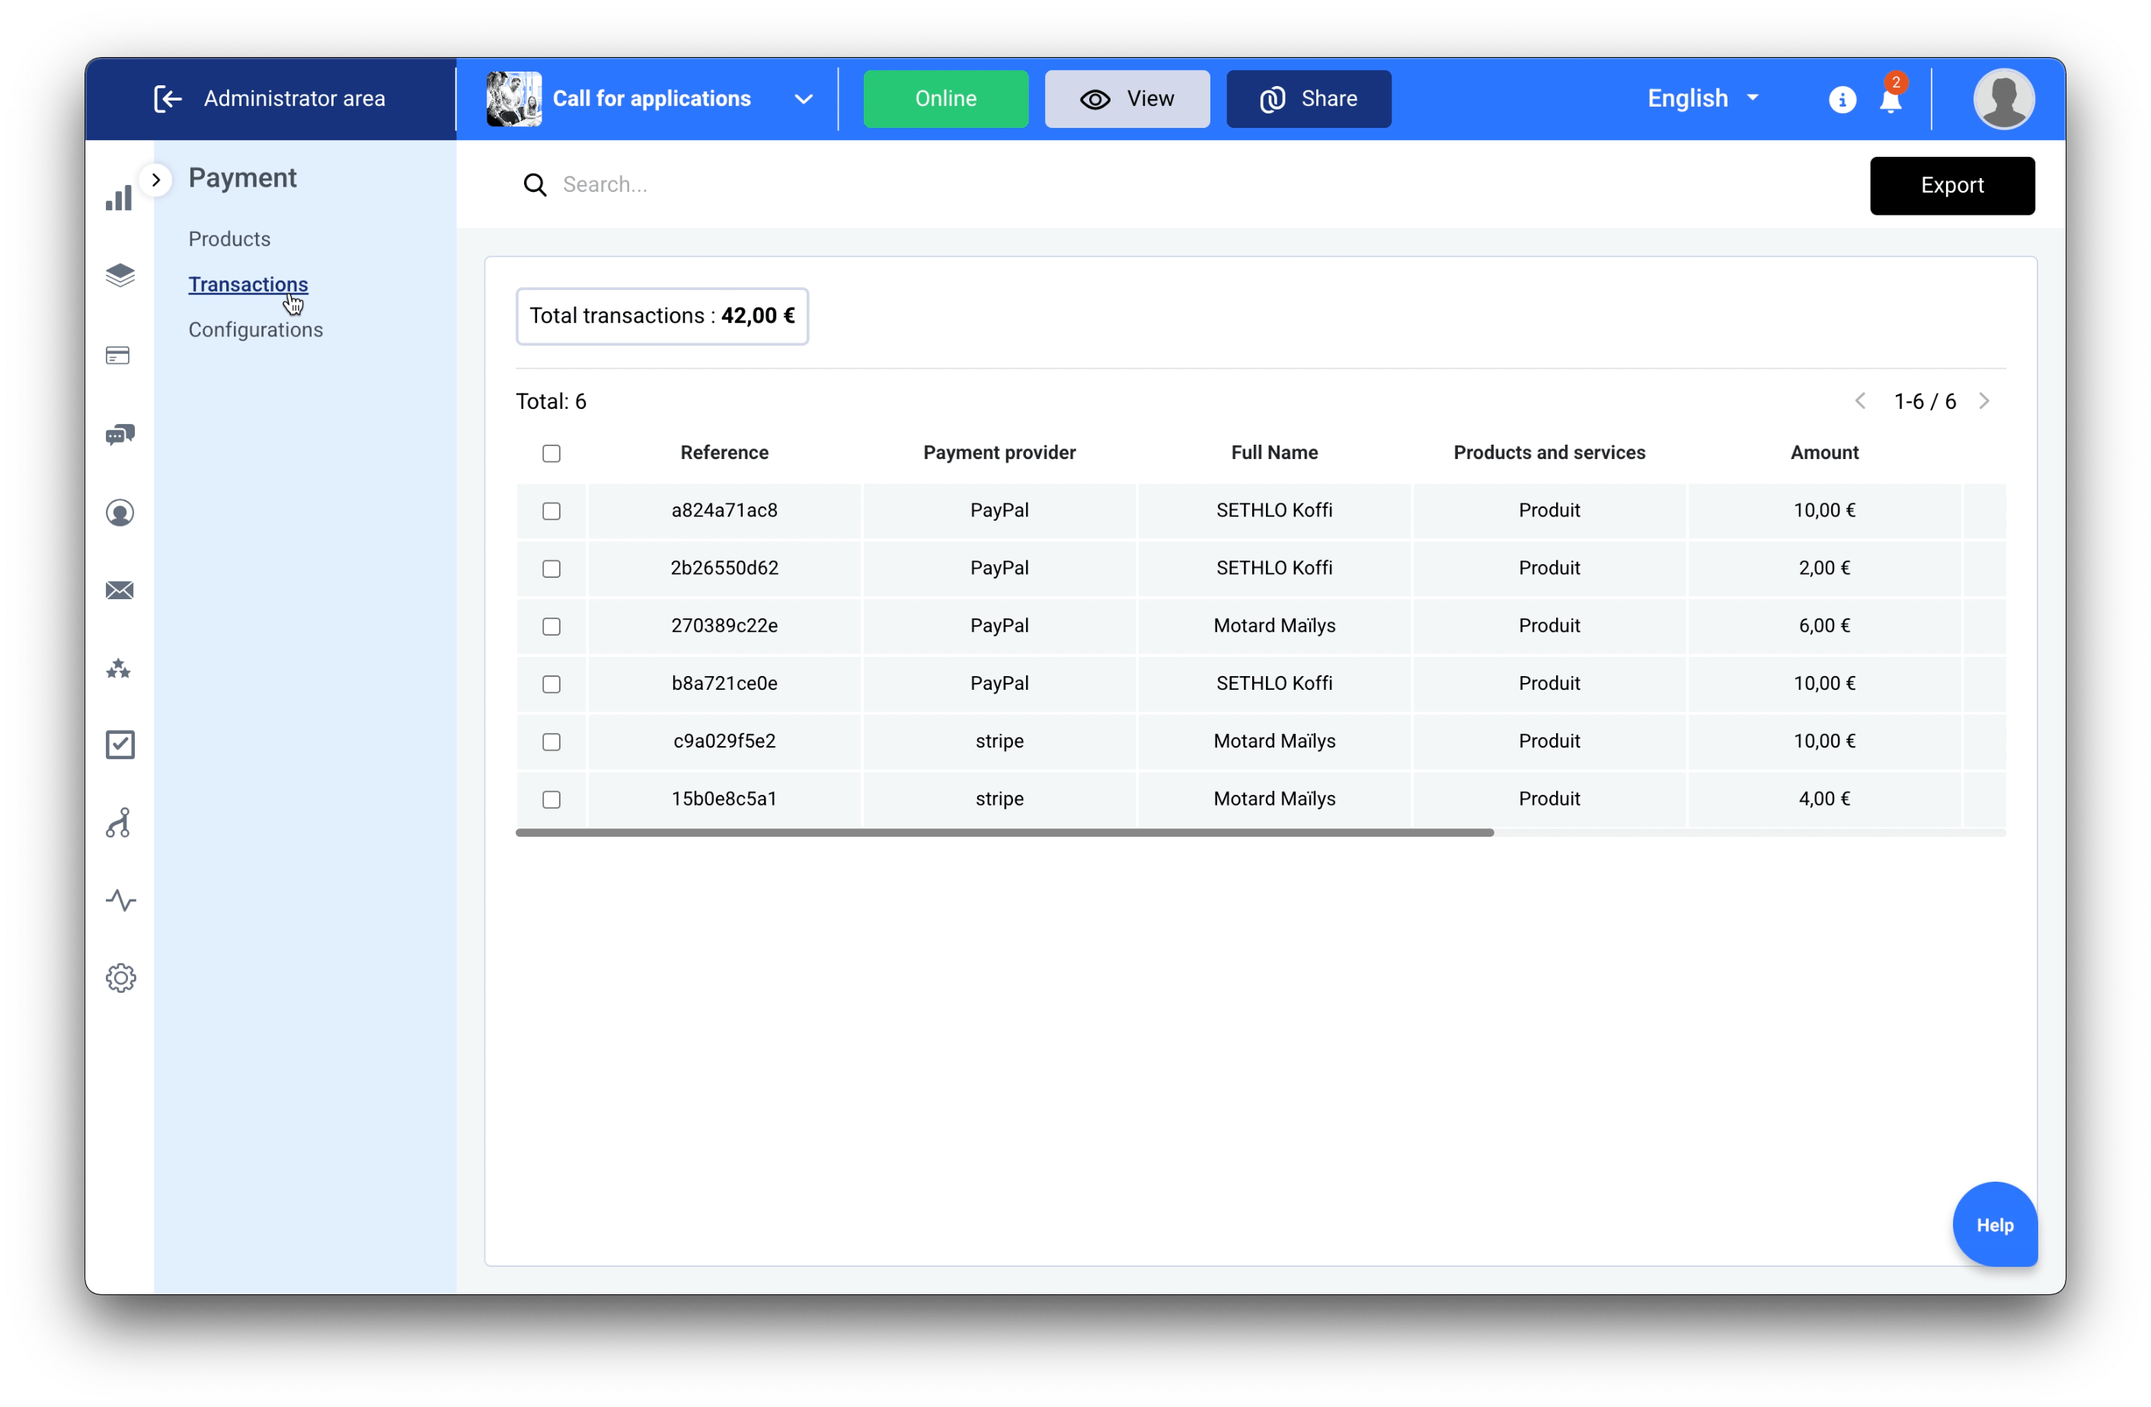Go to the Transactions section
Image resolution: width=2151 pixels, height=1407 pixels.
(x=248, y=284)
